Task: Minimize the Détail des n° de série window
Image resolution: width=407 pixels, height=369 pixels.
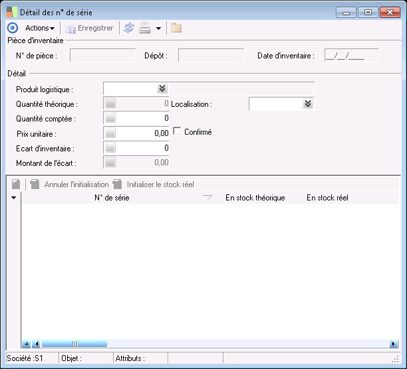Action: point(346,13)
